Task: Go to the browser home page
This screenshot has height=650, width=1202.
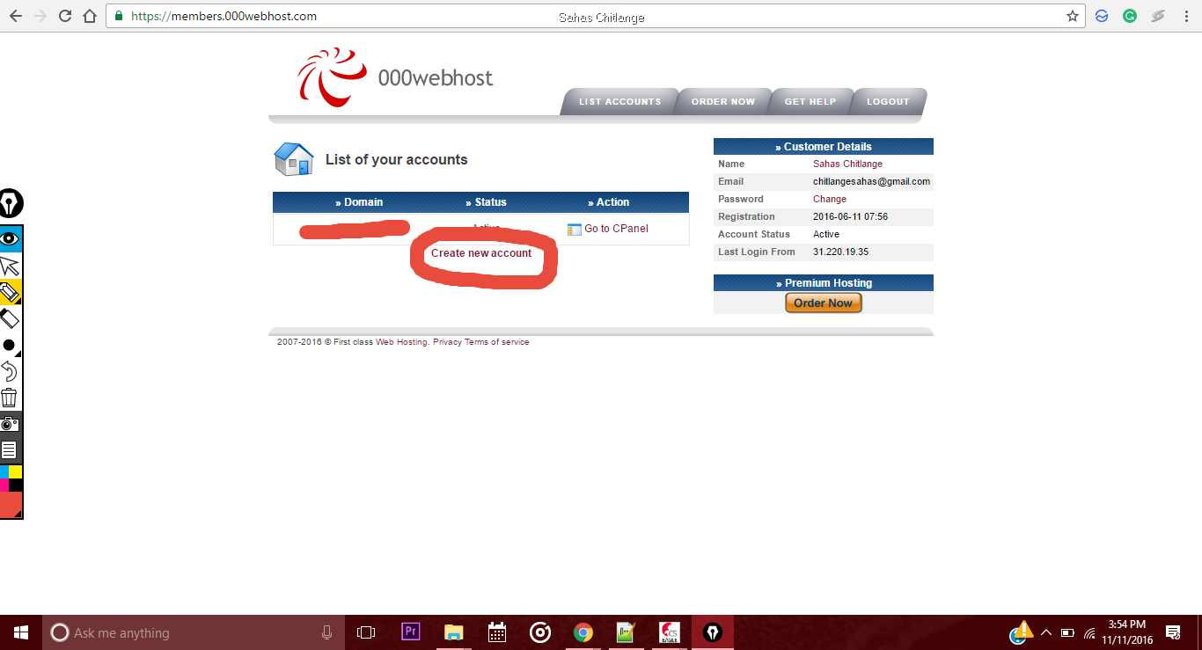Action: point(89,16)
